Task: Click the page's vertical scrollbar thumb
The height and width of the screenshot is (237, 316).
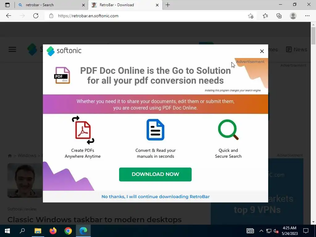Action: point(313,36)
